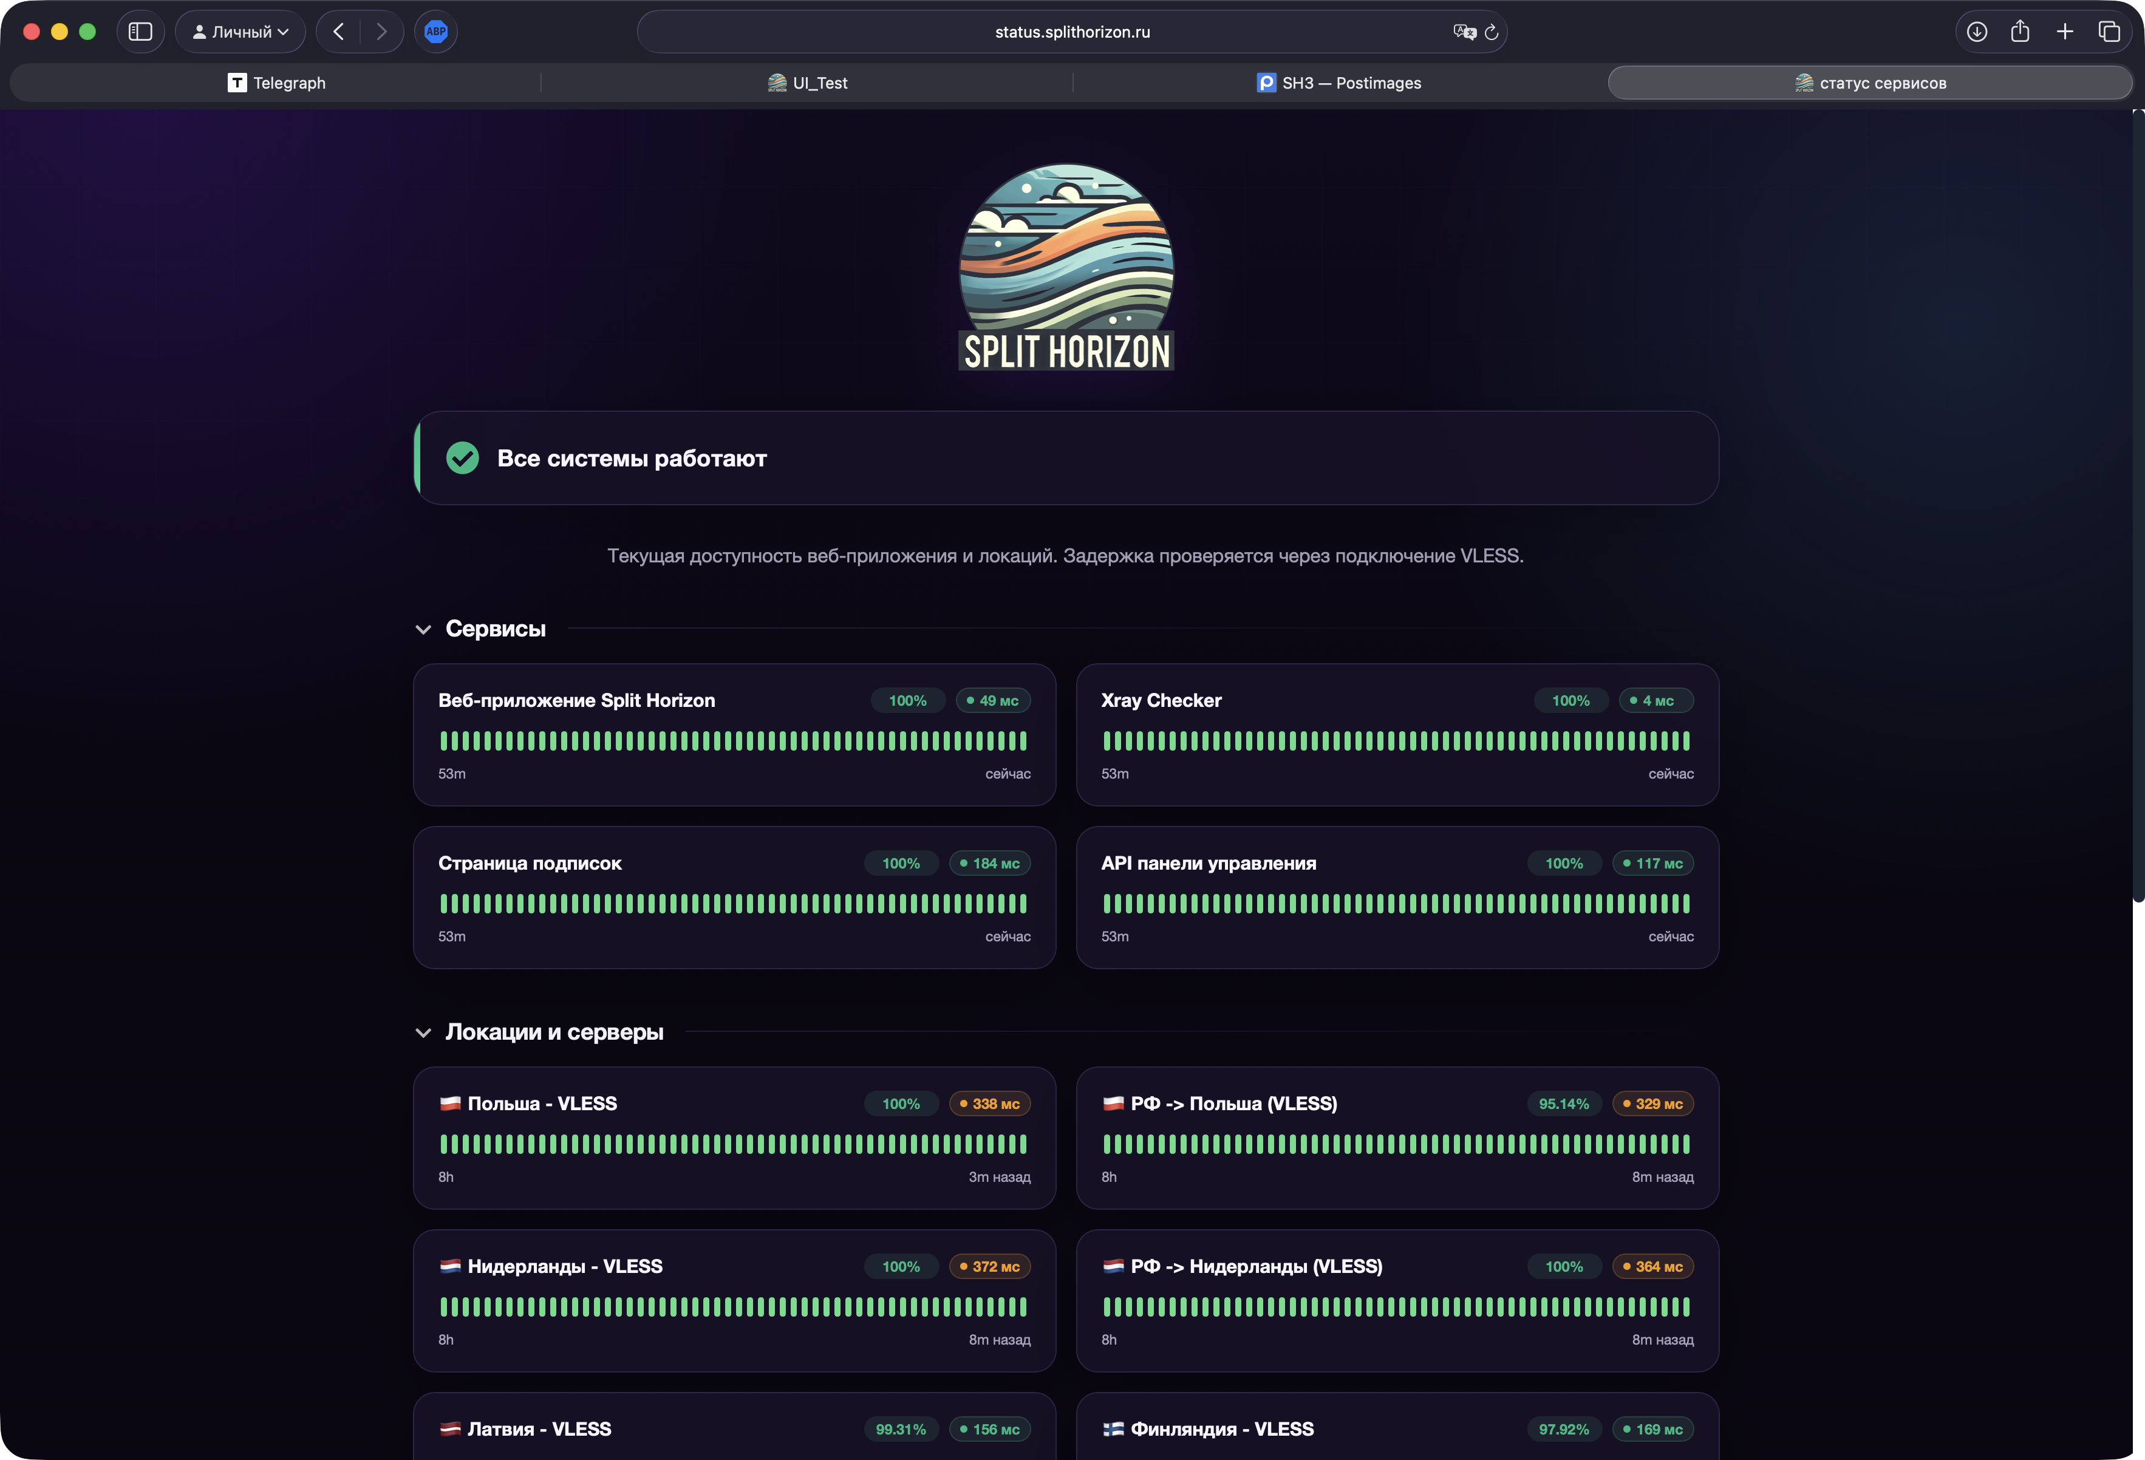Click the 95.14% uptime badge
This screenshot has width=2145, height=1460.
1564,1104
